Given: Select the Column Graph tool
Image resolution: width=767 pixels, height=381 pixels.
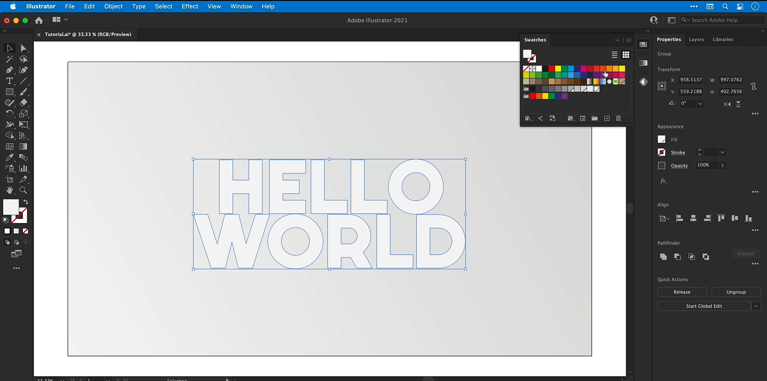Looking at the screenshot, I should (x=24, y=168).
